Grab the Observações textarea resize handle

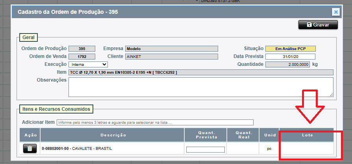click(331, 95)
